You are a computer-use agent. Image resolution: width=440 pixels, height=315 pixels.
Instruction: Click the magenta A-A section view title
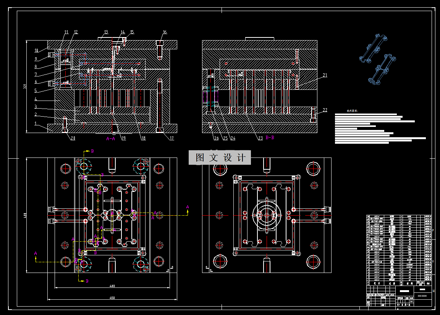pyautogui.click(x=110, y=138)
